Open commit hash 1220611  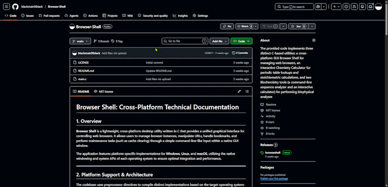[209, 53]
